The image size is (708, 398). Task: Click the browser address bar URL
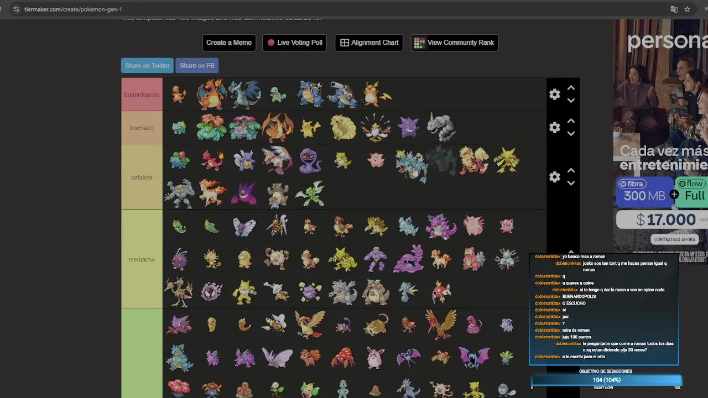(x=73, y=9)
